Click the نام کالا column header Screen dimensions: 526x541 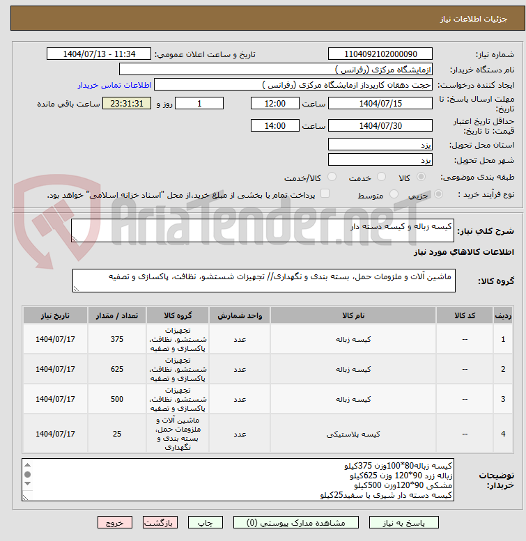point(353,315)
